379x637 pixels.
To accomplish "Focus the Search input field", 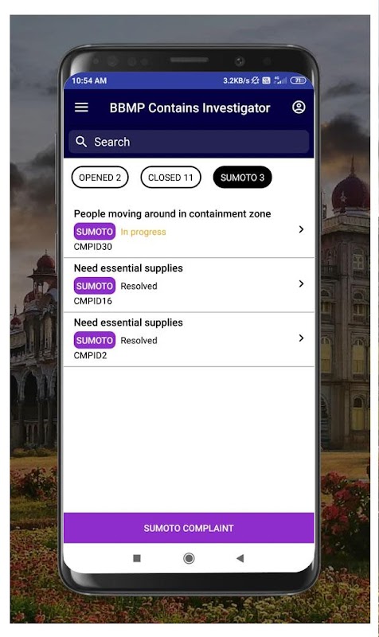I will click(x=189, y=142).
